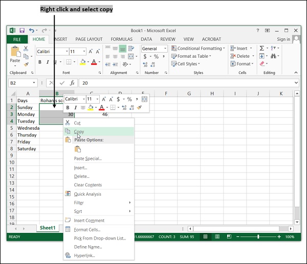307x264 pixels.
Task: Switch to the PAGE LAYOUT ribbon tab
Action: click(x=89, y=39)
